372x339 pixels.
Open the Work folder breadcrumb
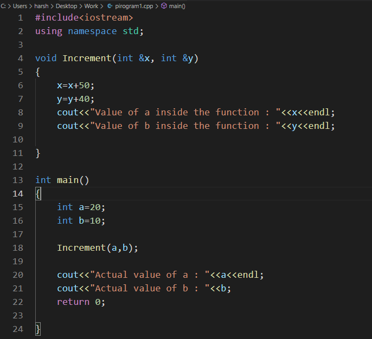[91, 6]
